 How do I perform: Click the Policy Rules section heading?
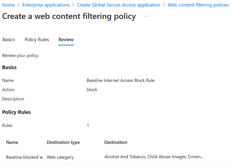pos(17,112)
